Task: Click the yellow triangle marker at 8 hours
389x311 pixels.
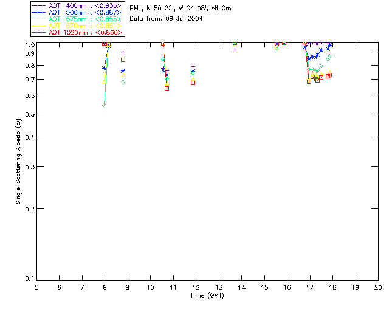Action: [104, 81]
